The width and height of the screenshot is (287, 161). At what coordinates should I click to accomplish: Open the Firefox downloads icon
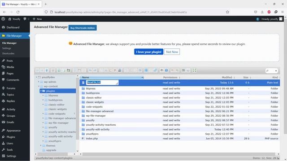262,12
